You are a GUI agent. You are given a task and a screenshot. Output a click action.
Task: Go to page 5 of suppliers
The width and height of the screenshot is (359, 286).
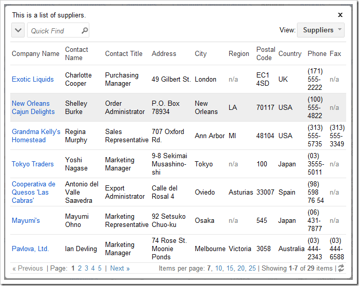99,268
